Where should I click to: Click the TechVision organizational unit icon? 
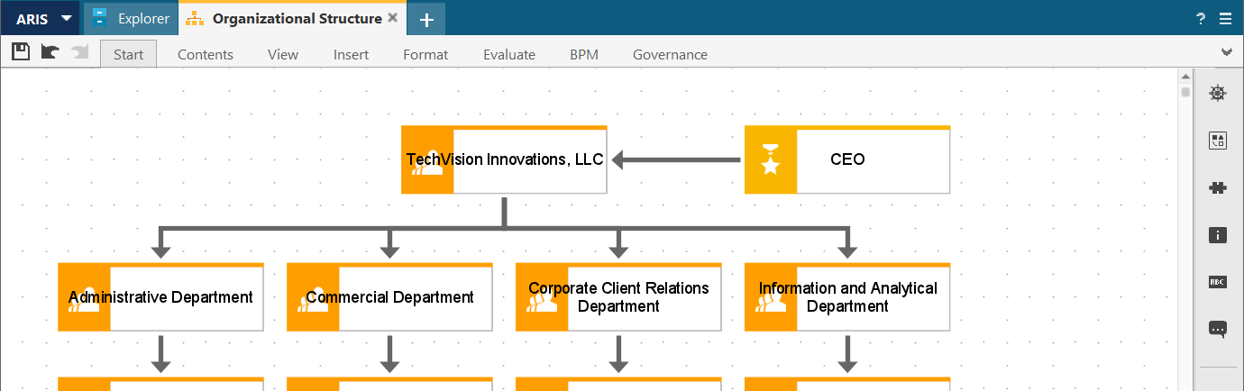point(427,161)
